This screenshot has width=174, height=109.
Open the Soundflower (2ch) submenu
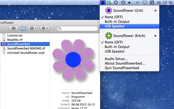tap(129, 11)
